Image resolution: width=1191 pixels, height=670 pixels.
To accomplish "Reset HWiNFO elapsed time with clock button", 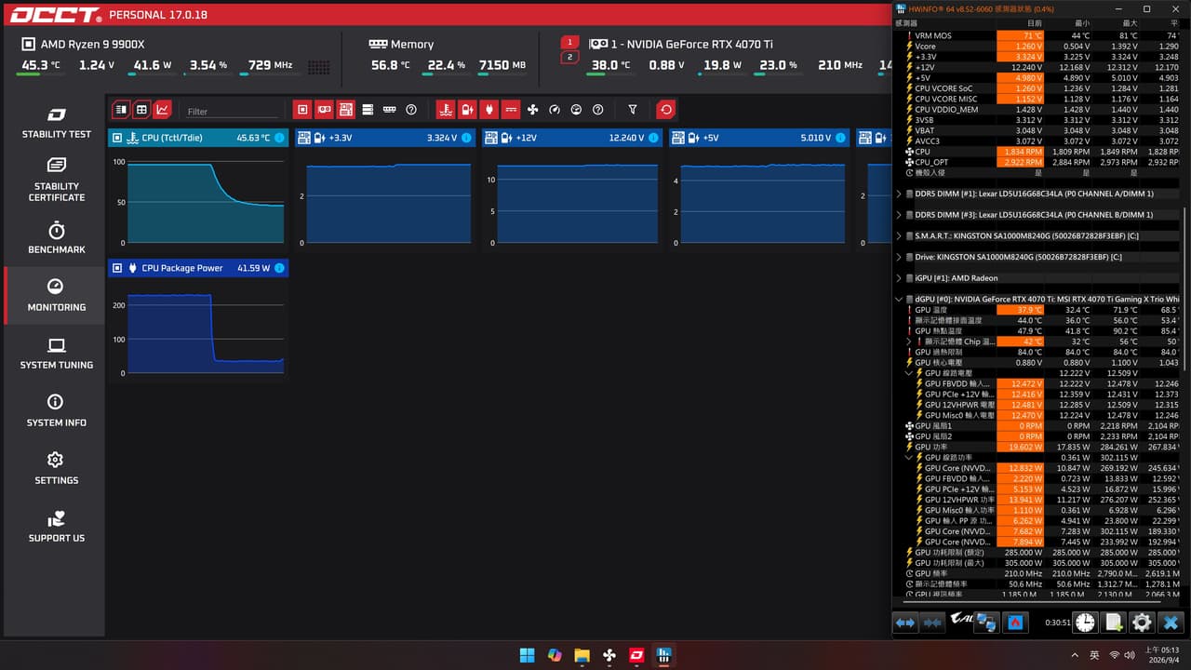I will point(1085,623).
